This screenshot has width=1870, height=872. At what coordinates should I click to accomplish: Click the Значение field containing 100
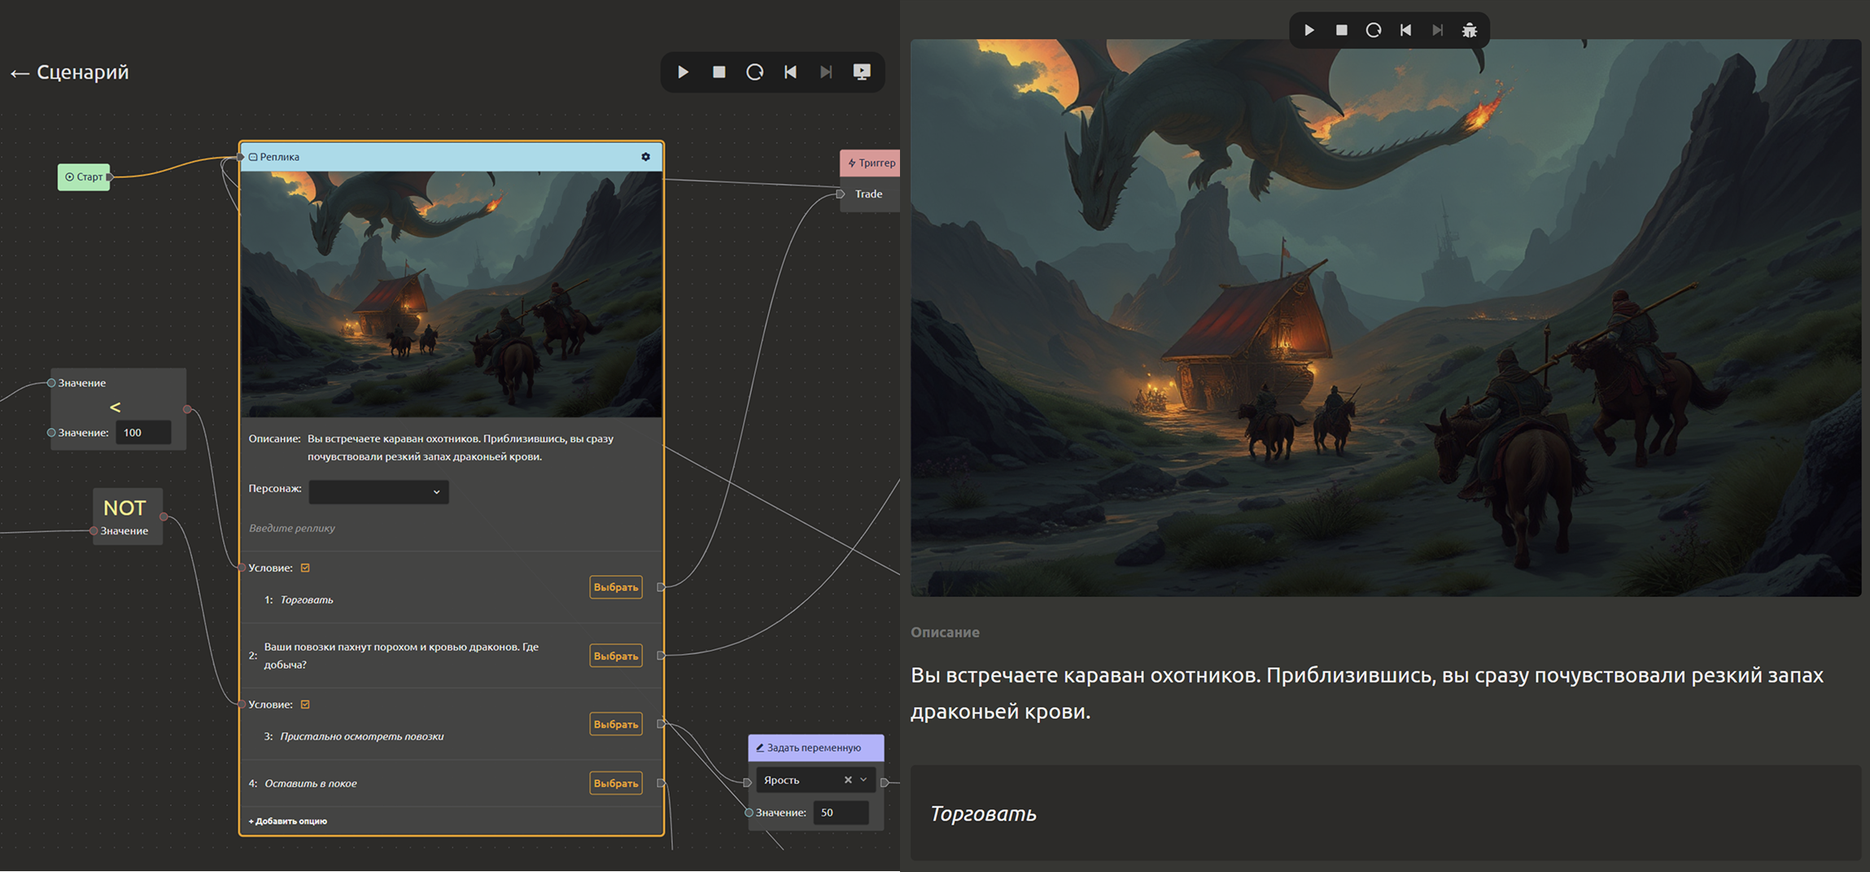[x=143, y=433]
